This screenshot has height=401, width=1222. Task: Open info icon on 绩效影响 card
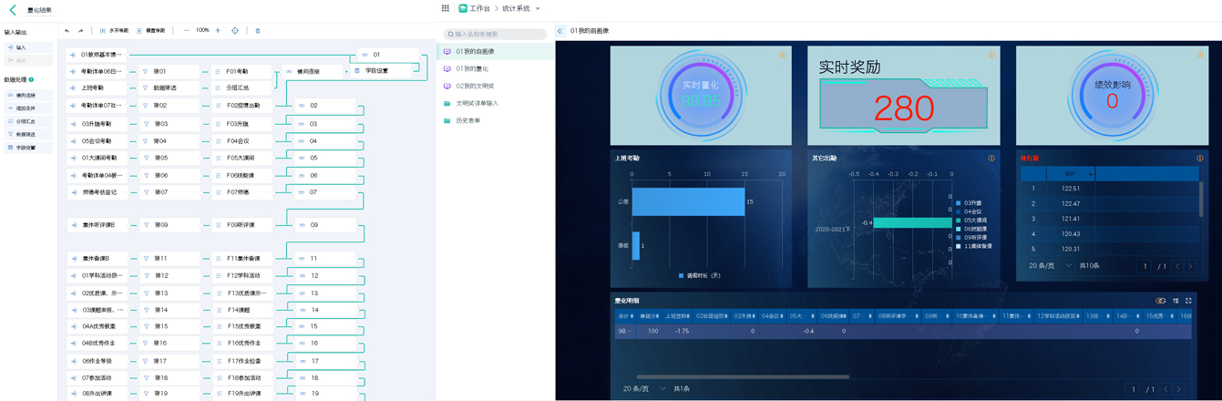click(x=1199, y=55)
